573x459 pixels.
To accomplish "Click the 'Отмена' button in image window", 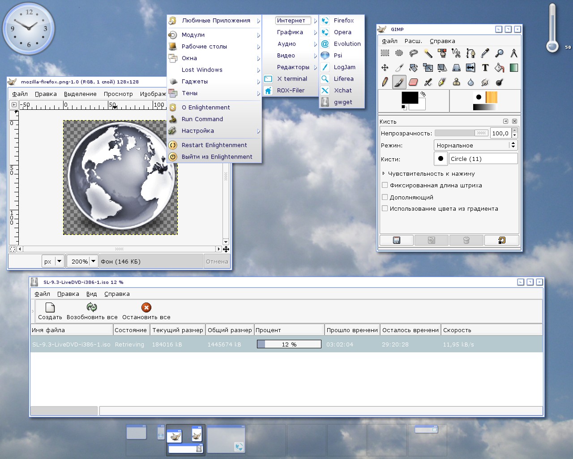I will [x=217, y=261].
